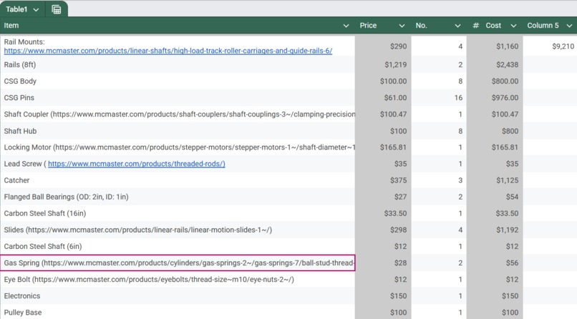Viewport: 577px width, 319px height.
Task: Click the $290 price cell
Action: pyautogui.click(x=383, y=46)
